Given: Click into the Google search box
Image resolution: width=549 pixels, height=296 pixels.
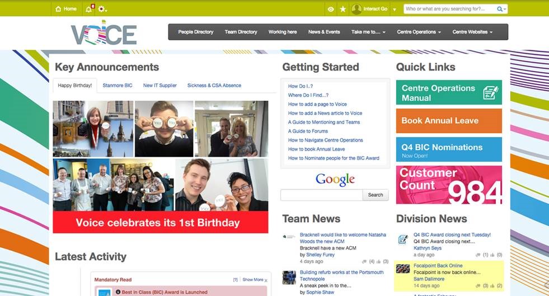Looking at the screenshot, I should (321, 195).
